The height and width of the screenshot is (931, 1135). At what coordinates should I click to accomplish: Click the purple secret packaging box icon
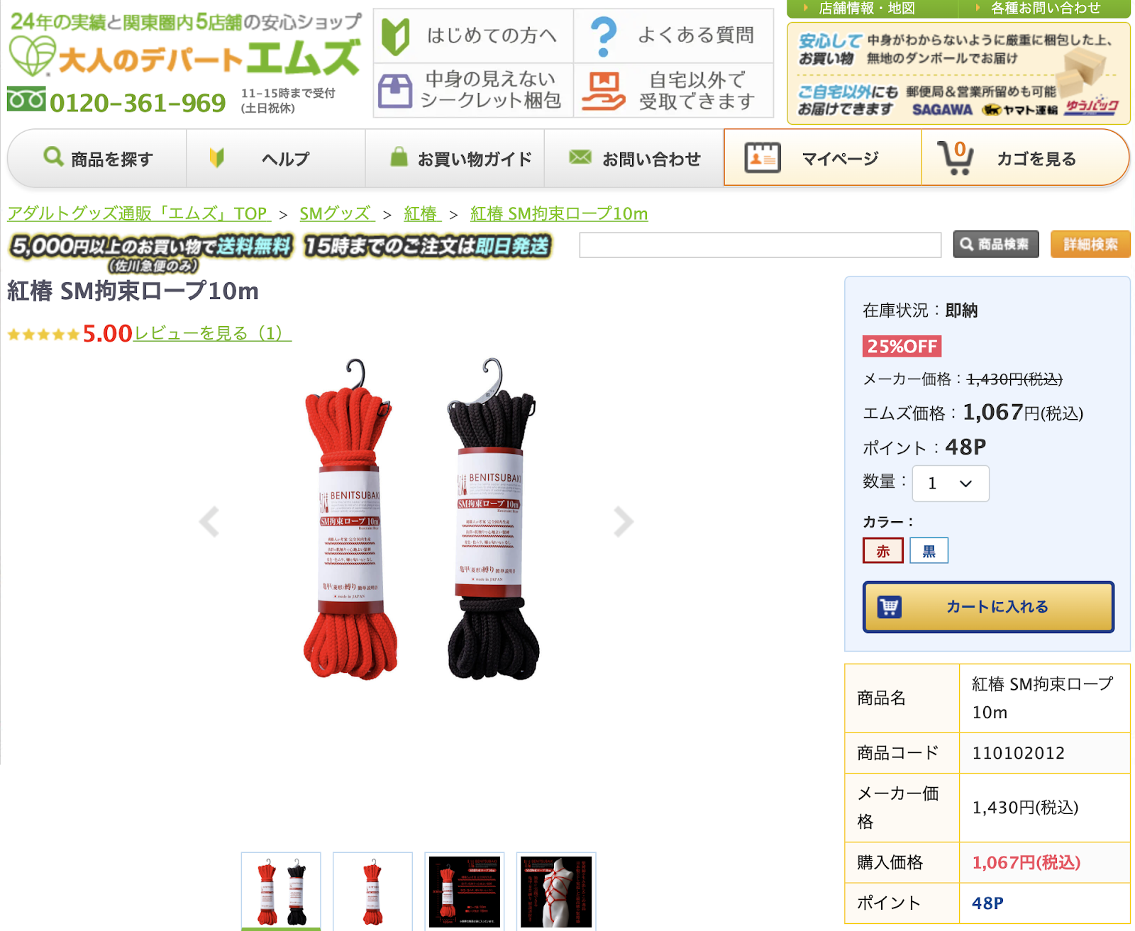coord(395,91)
